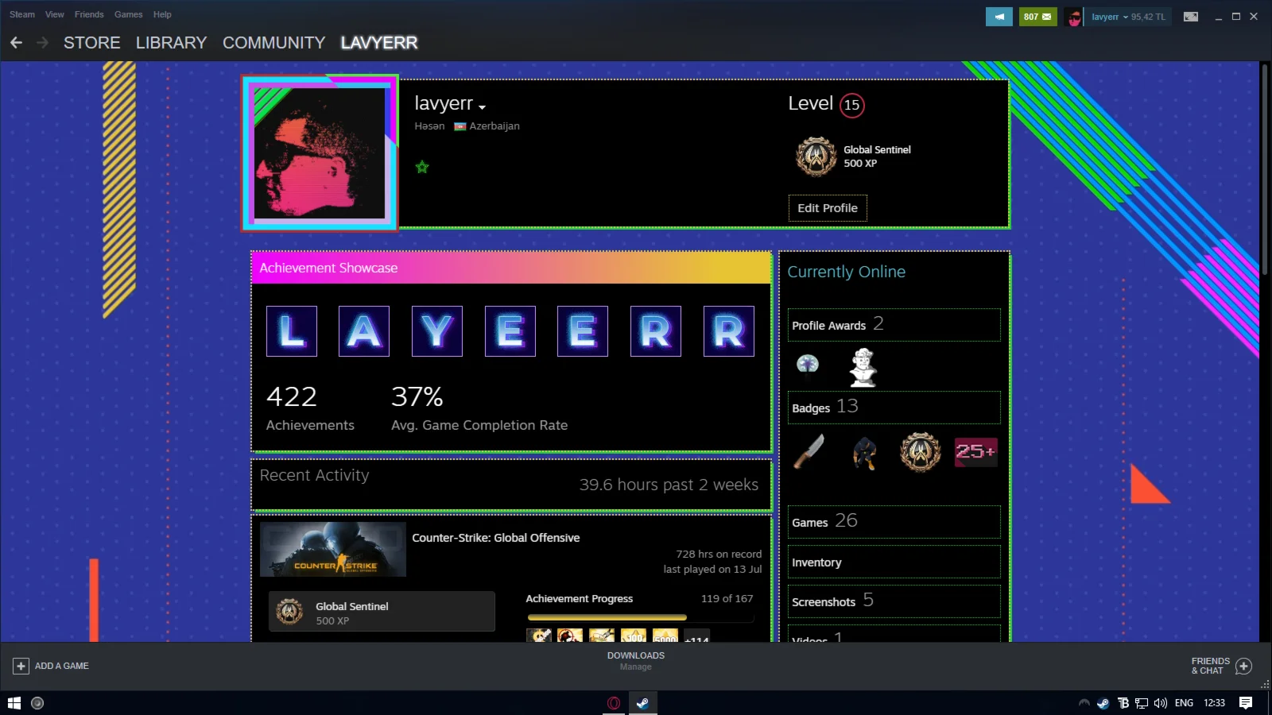Screen dimensions: 1272x715
Task: Open the Badges 13 link
Action: [x=894, y=408]
